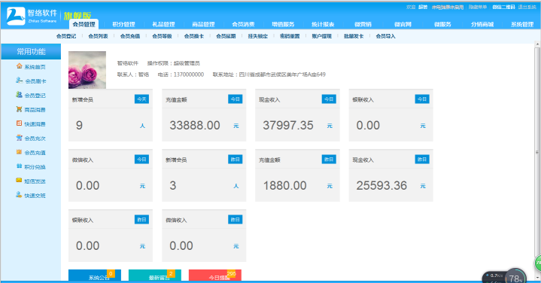Click the 常用功能 sidebar header
The image size is (541, 283).
31,51
